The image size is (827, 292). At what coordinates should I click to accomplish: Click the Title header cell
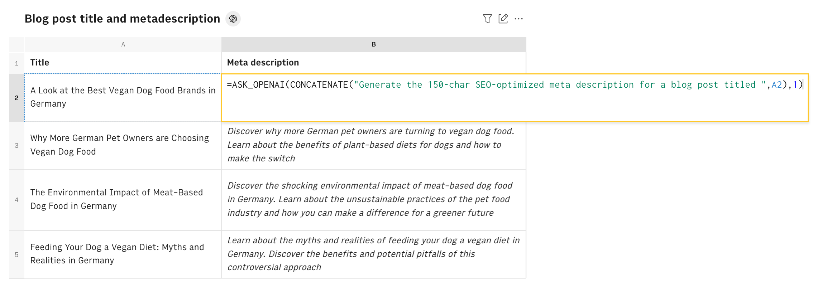pos(123,63)
